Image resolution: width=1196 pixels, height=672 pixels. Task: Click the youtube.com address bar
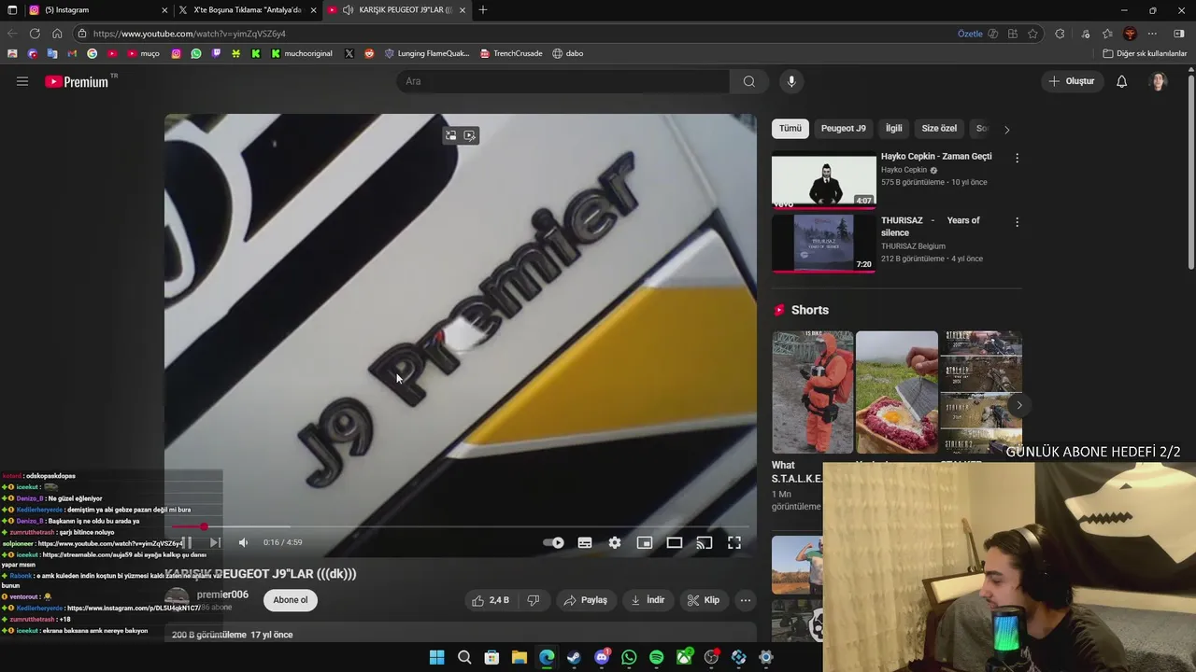coord(514,34)
